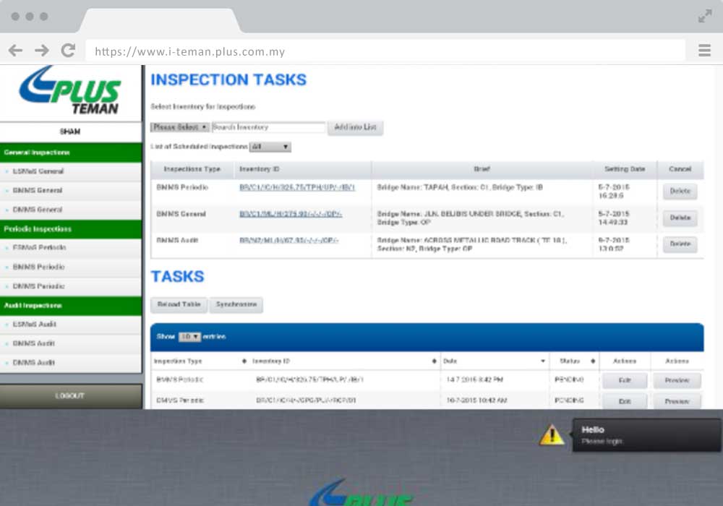Open the BMMS Audit row inventory ID link
This screenshot has height=506, width=723.
click(289, 241)
